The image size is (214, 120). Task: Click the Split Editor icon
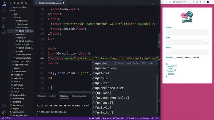pyautogui.click(x=153, y=3)
